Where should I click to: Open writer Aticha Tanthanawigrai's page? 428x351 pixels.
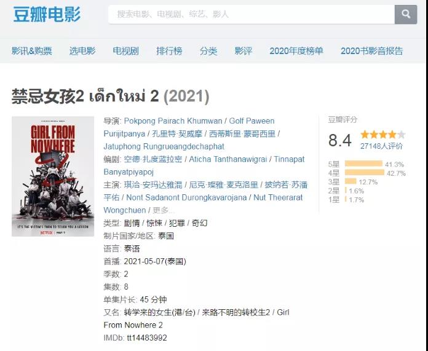pyautogui.click(x=228, y=159)
